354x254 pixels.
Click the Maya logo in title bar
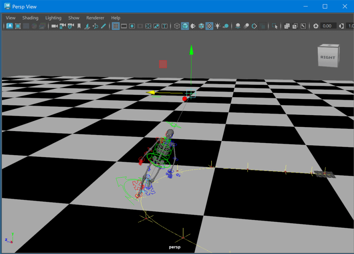coord(8,6)
